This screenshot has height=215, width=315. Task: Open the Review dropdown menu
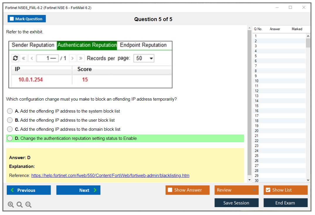236,190
